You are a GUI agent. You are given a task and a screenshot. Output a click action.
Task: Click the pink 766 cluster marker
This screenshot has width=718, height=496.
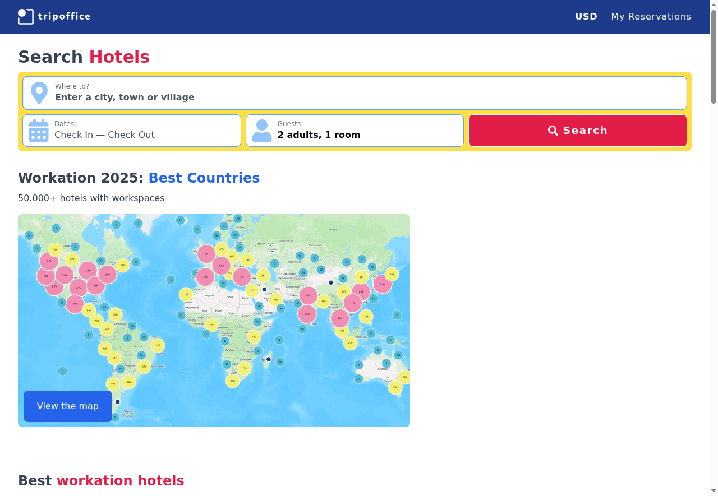coord(242,276)
